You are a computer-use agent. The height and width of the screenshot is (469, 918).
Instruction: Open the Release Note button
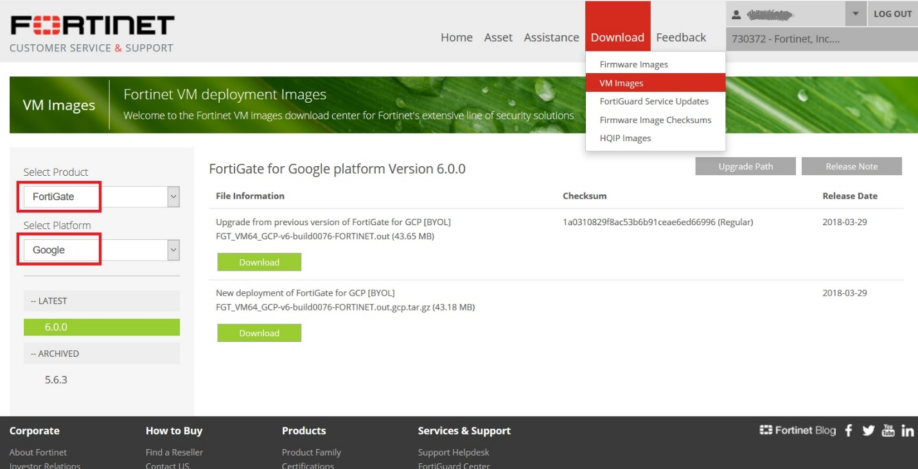(851, 166)
